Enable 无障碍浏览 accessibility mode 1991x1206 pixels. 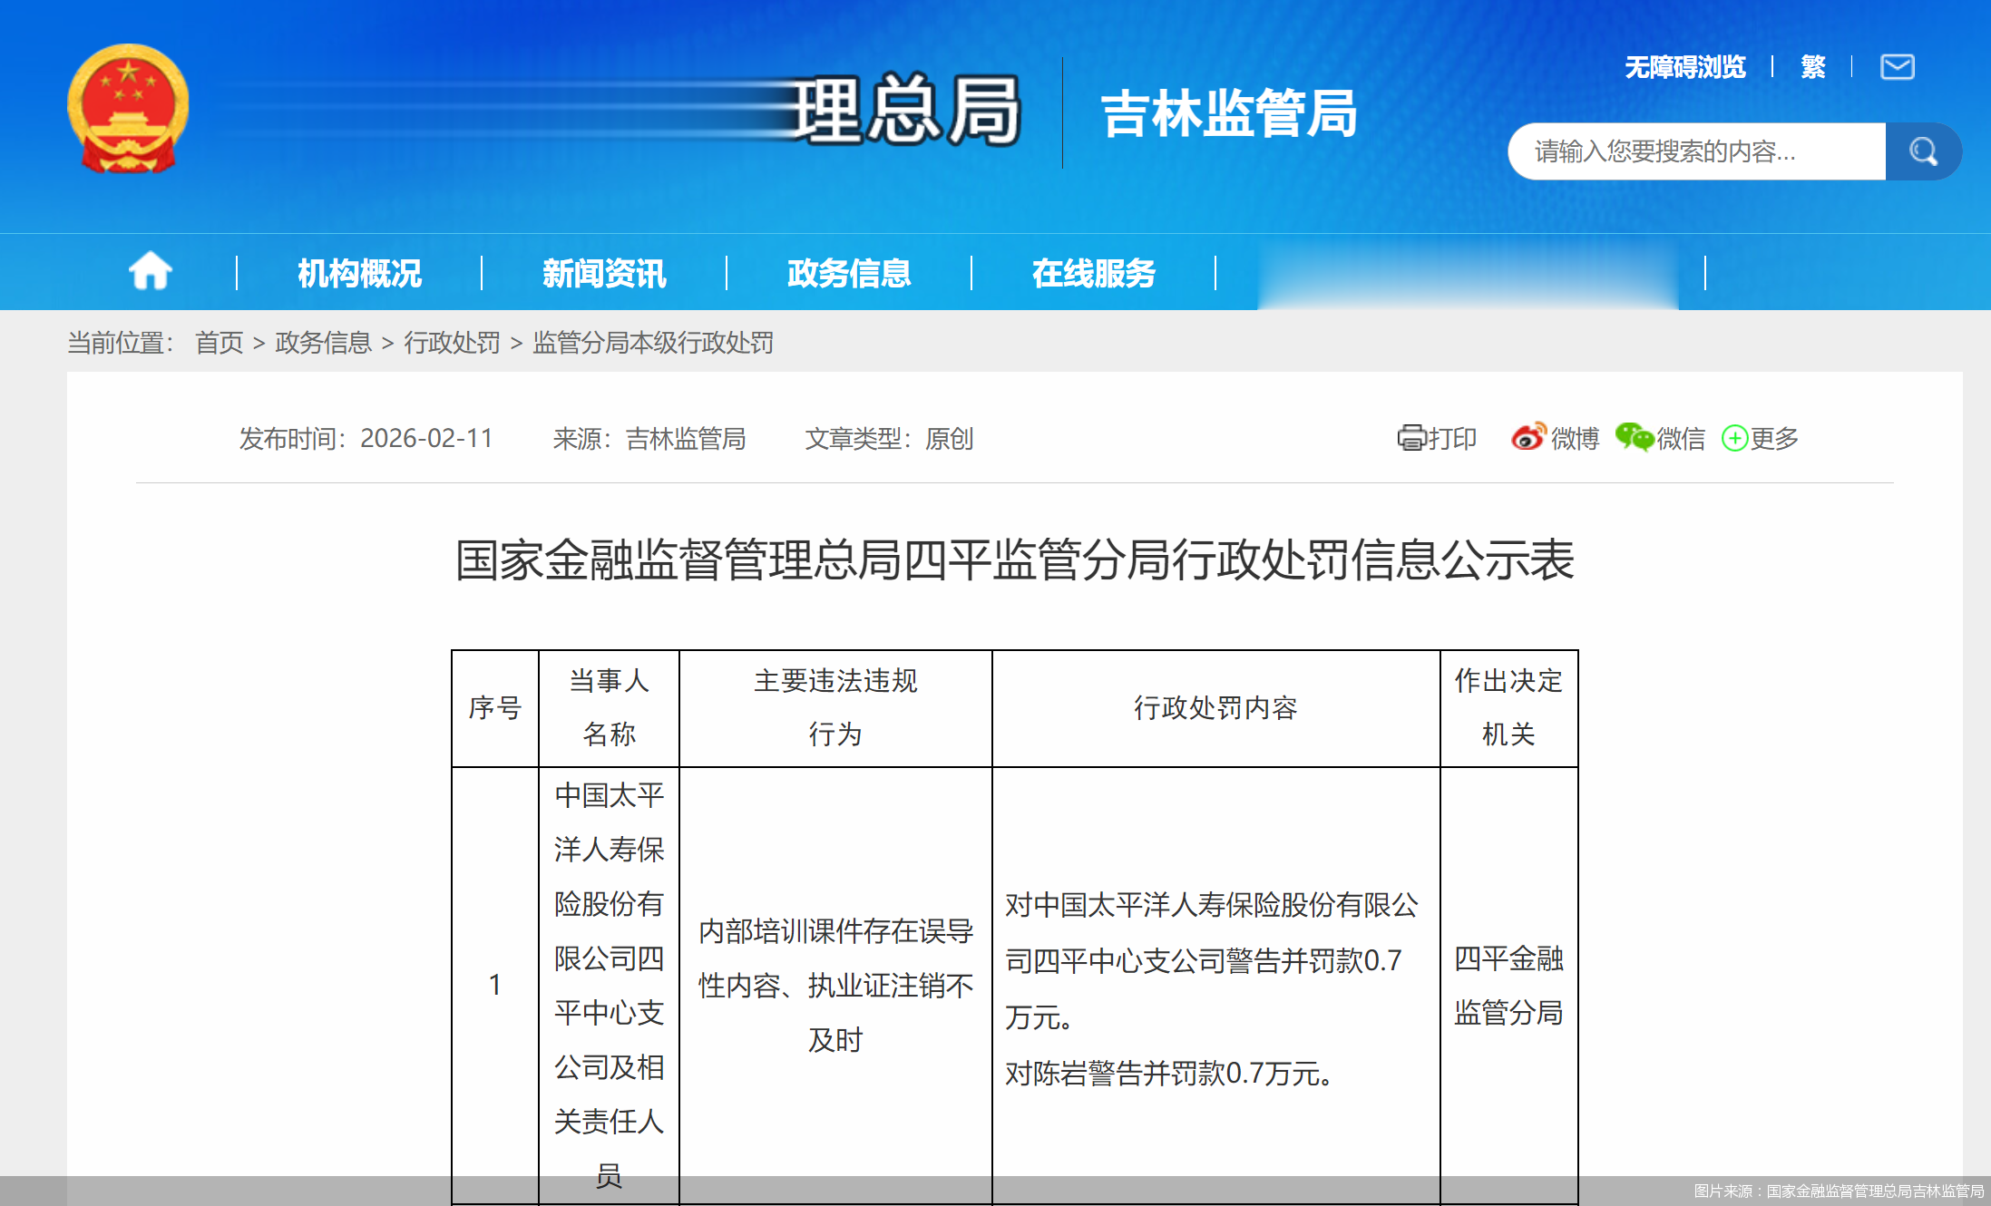[1684, 67]
